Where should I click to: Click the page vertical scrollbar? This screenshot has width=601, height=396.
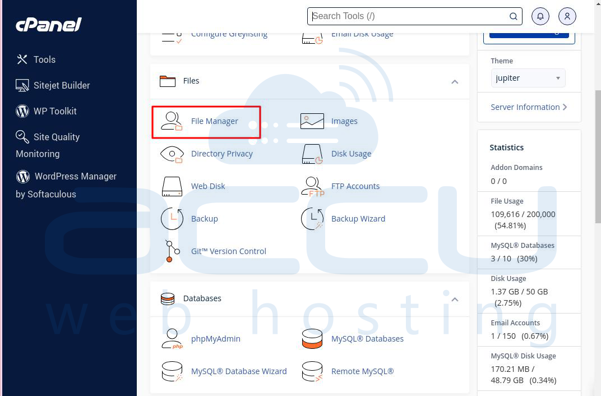(x=598, y=156)
